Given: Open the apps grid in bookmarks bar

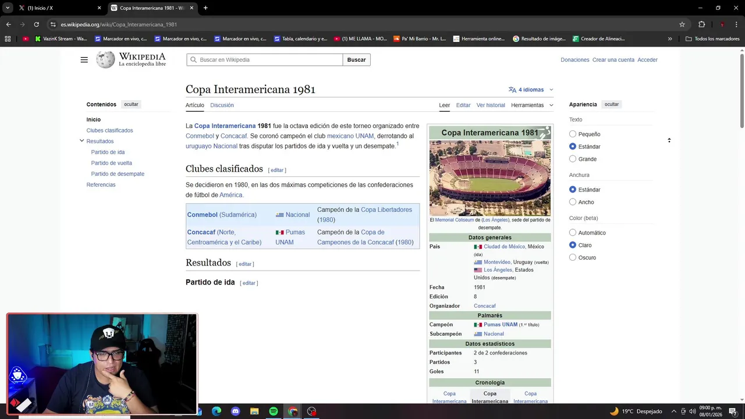Looking at the screenshot, I should click(8, 39).
